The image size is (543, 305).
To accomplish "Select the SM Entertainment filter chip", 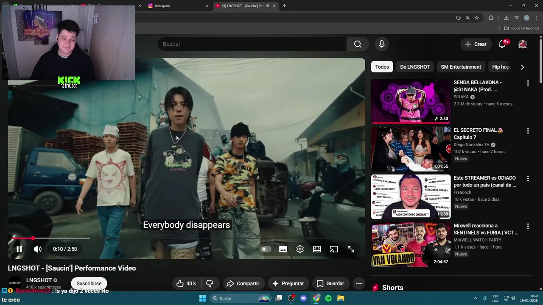I will tap(461, 67).
